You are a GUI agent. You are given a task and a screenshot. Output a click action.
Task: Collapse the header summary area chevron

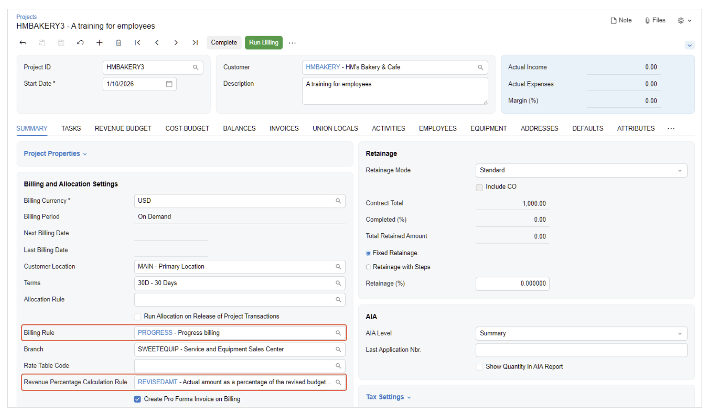coord(690,45)
